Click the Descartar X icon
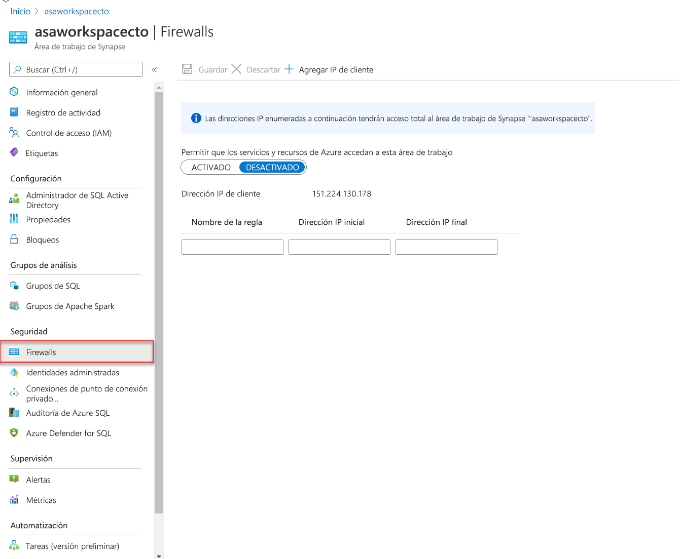The height and width of the screenshot is (559, 680). tap(236, 69)
